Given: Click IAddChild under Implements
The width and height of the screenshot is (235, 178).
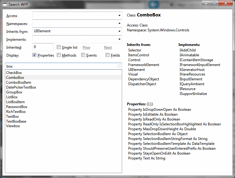Looking at the screenshot, I should 187,50.
